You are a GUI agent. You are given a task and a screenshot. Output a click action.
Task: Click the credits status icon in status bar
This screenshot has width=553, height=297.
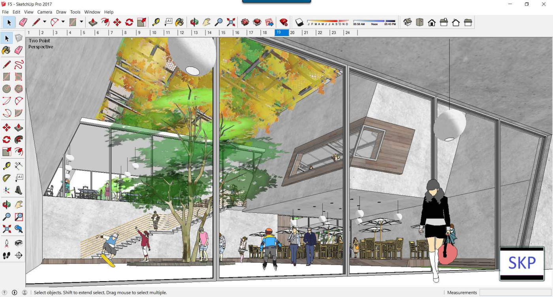pyautogui.click(x=15, y=293)
